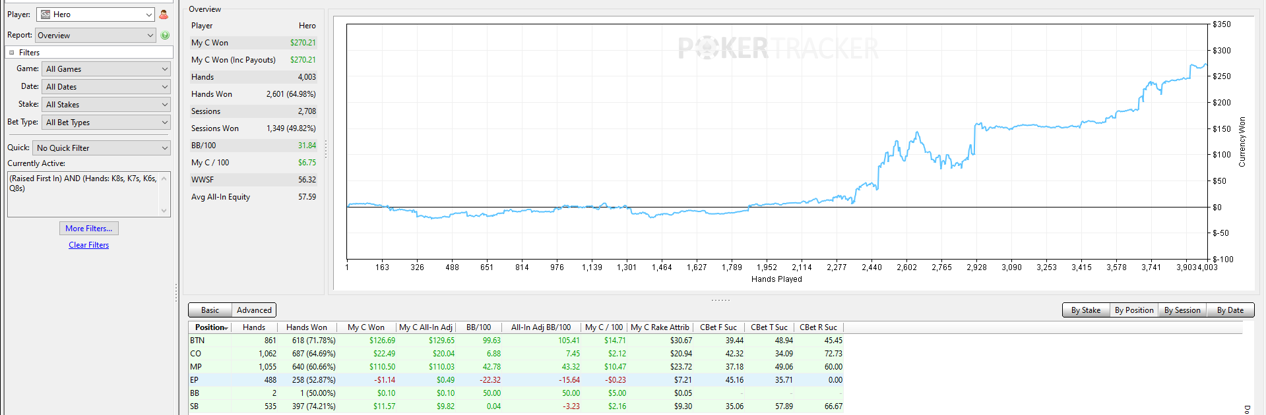Collapse the Filters section expander

(12, 53)
